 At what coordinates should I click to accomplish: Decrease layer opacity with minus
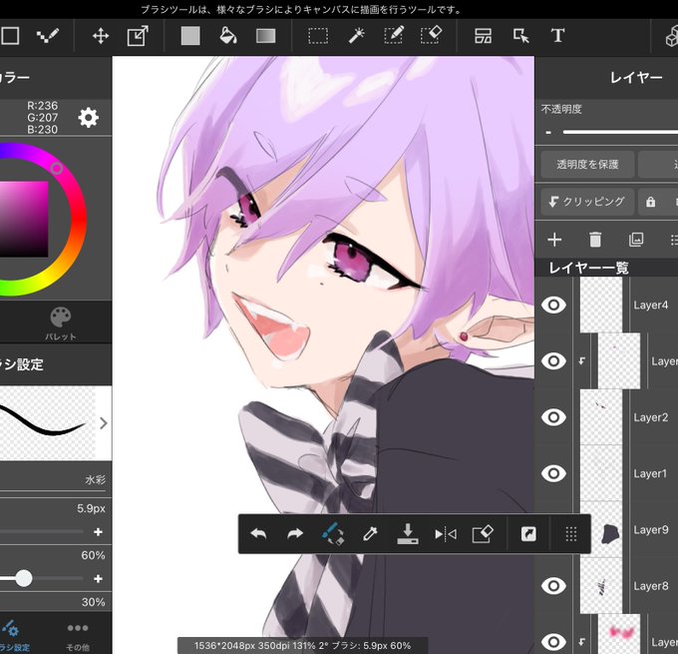click(548, 133)
